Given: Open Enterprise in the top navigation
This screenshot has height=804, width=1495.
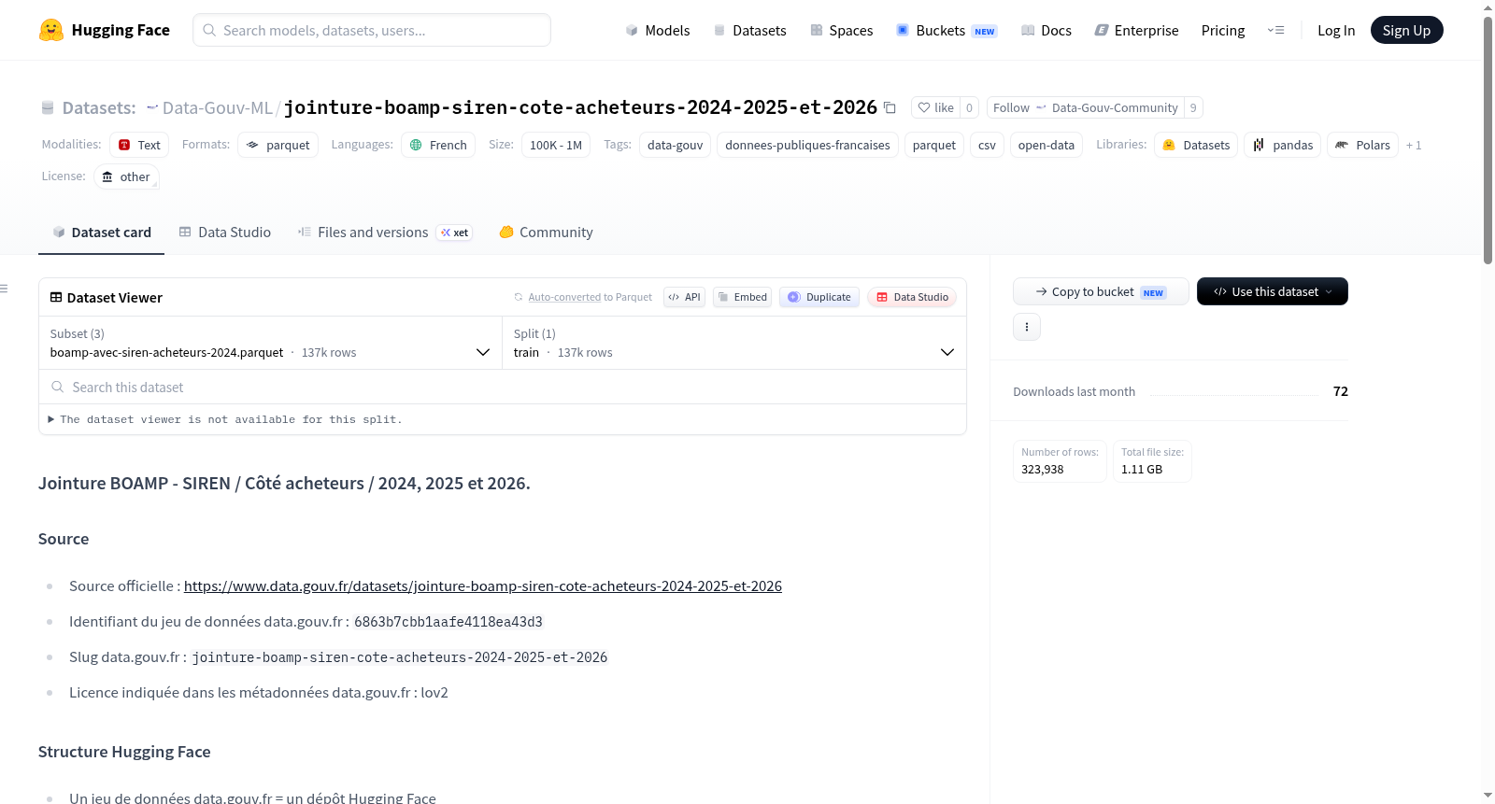Looking at the screenshot, I should pyautogui.click(x=1136, y=30).
